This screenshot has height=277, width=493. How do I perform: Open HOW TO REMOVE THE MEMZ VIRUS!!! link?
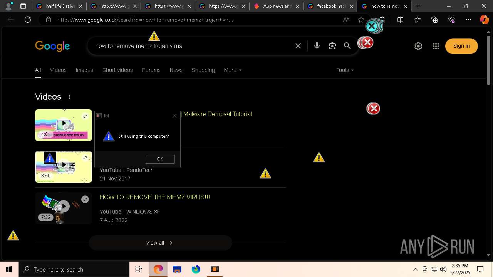pos(155,197)
